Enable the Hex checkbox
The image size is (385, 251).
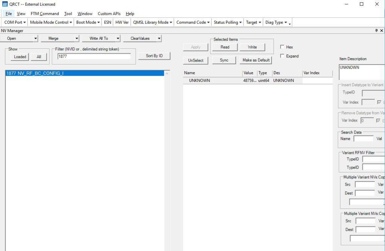[x=282, y=47]
